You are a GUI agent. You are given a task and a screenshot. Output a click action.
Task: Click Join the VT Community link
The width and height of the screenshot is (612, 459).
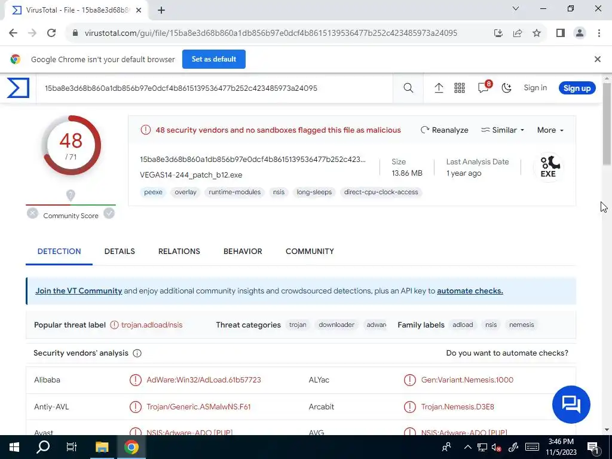(78, 291)
